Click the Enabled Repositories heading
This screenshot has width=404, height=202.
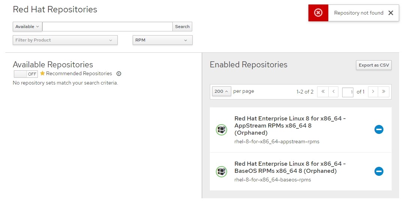click(248, 65)
